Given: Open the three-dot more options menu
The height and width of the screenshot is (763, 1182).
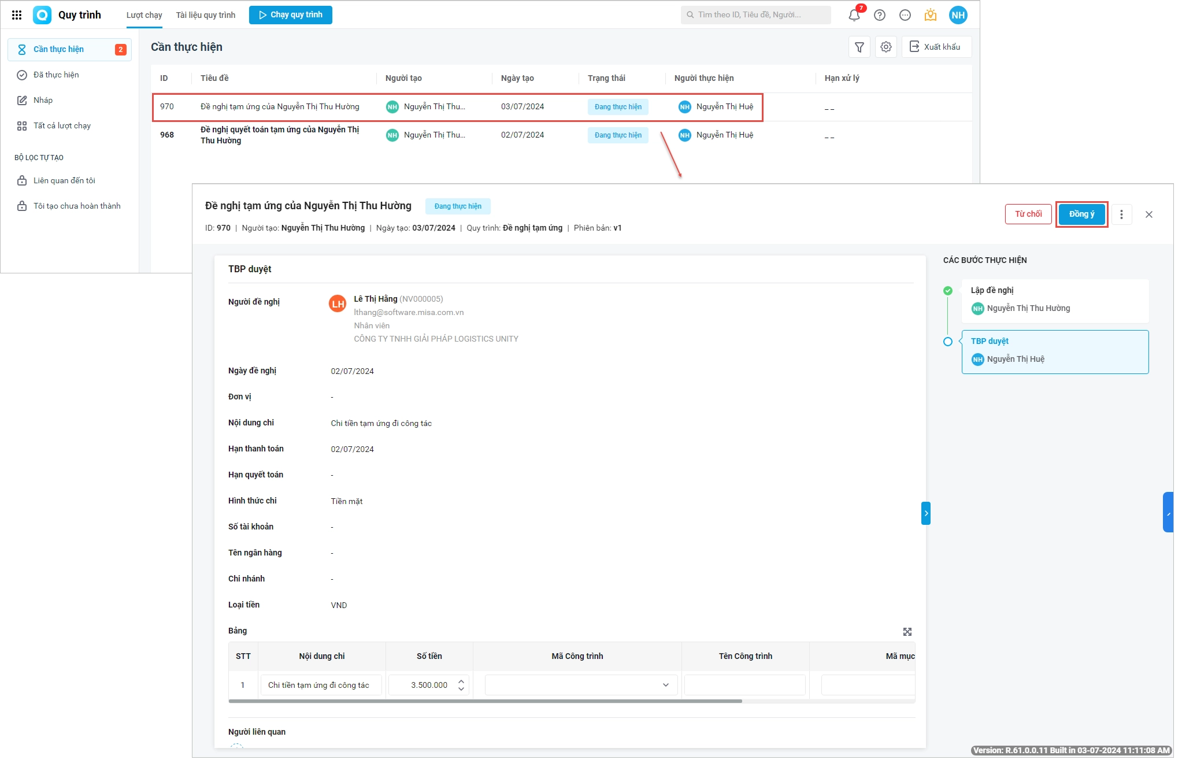Looking at the screenshot, I should (x=1121, y=214).
